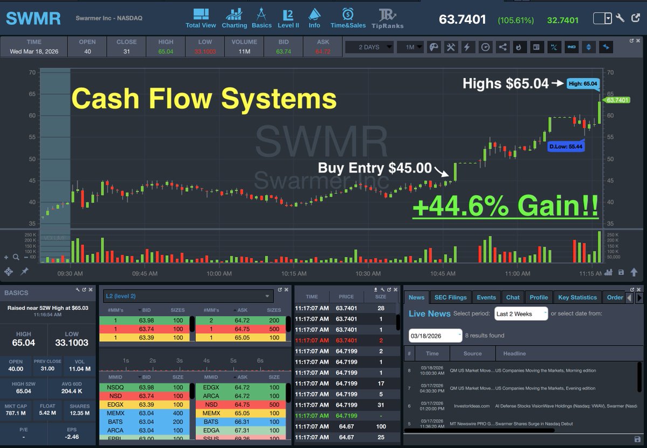Screen dimensions: 647x448
Task: Toggle the H/L high-low marker on chart
Action: (554, 47)
